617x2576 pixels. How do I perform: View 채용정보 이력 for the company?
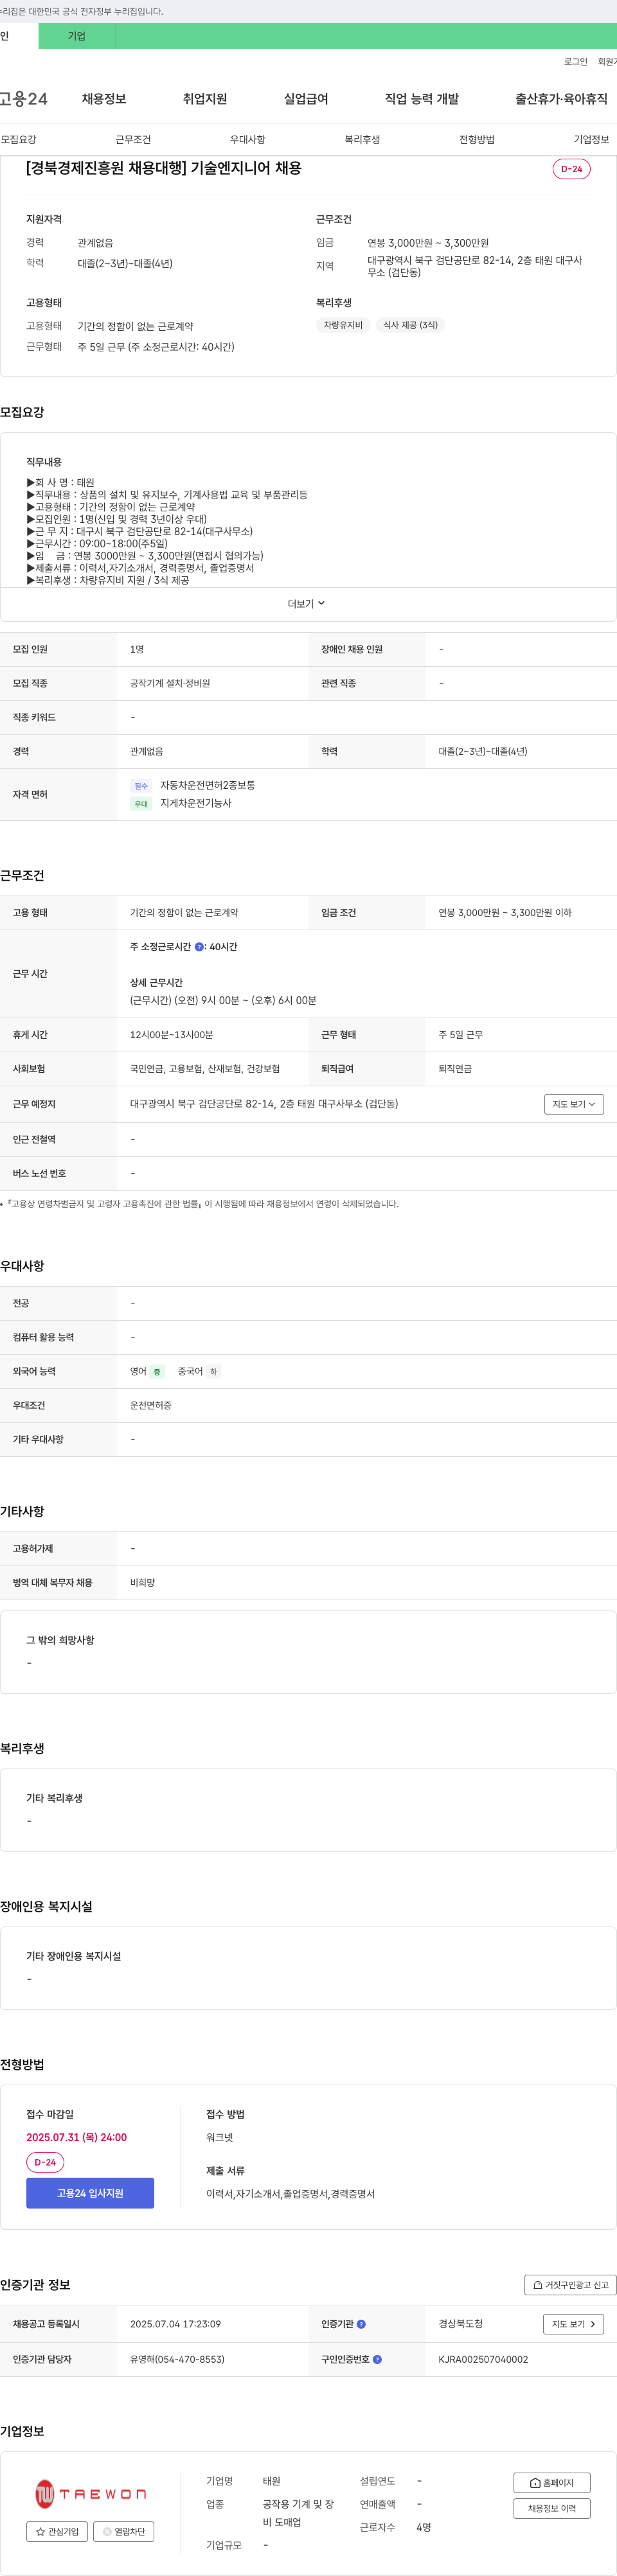[552, 2509]
